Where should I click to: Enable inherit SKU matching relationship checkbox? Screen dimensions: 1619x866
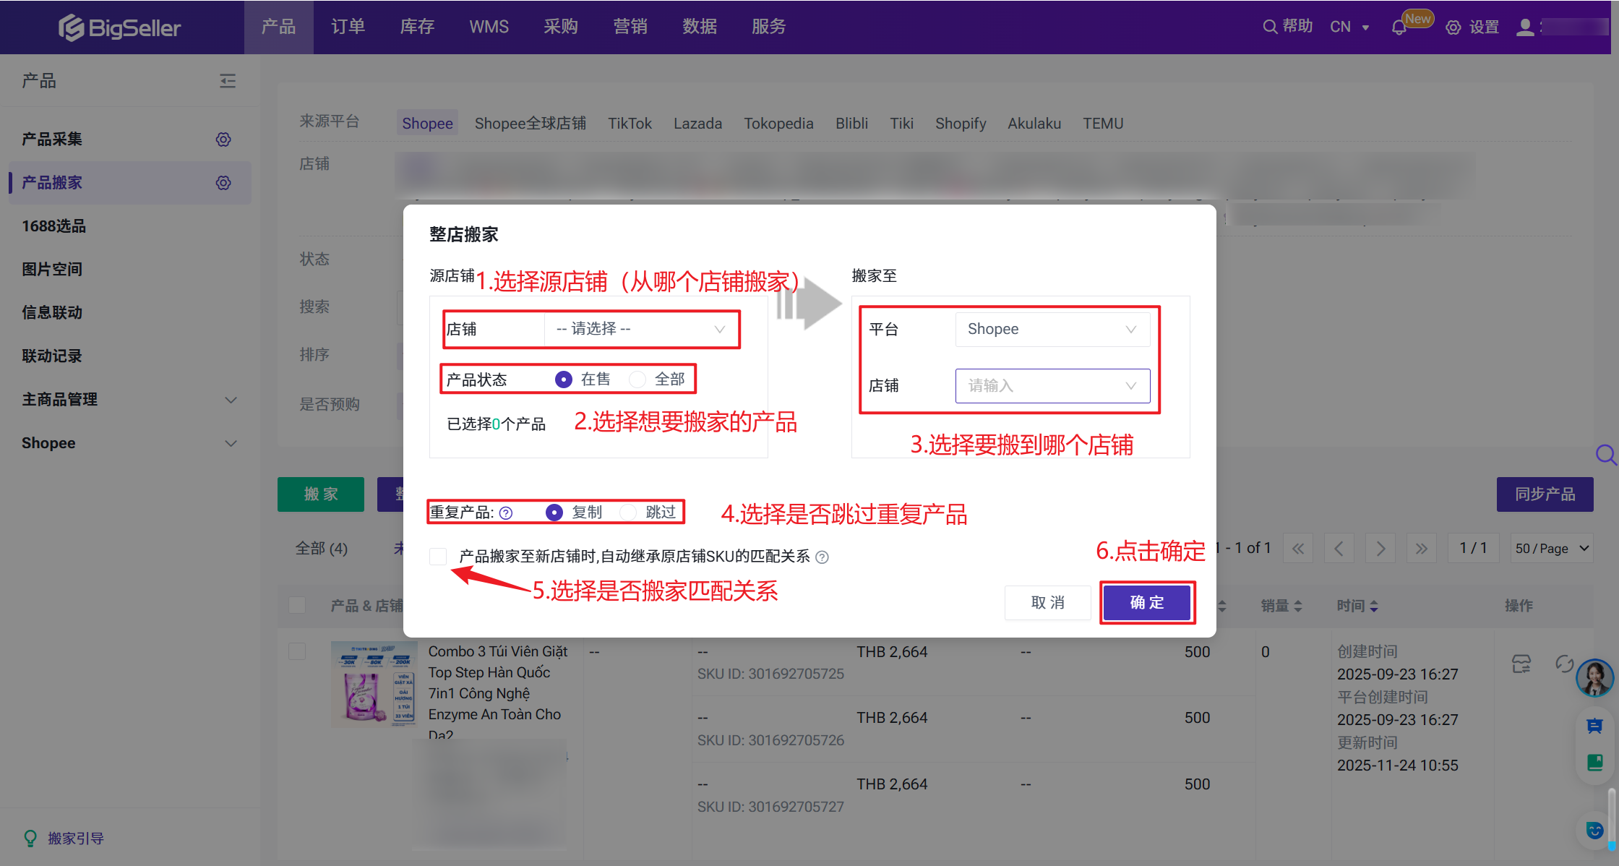click(438, 556)
